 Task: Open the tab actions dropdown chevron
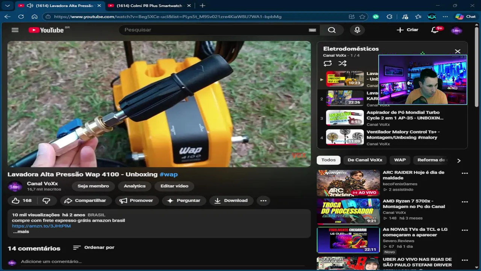click(x=8, y=6)
